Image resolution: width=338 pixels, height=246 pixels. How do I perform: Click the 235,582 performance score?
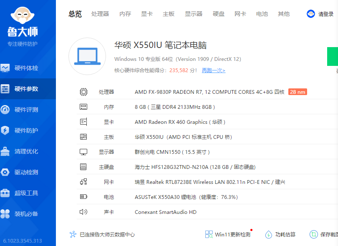179,70
